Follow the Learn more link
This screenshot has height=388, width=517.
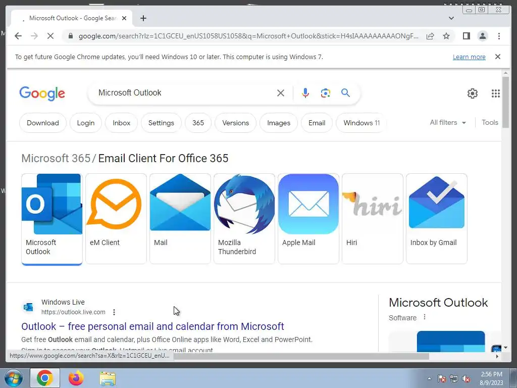pyautogui.click(x=469, y=57)
